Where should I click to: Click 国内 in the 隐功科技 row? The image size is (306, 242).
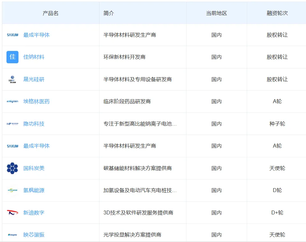coord(216,124)
